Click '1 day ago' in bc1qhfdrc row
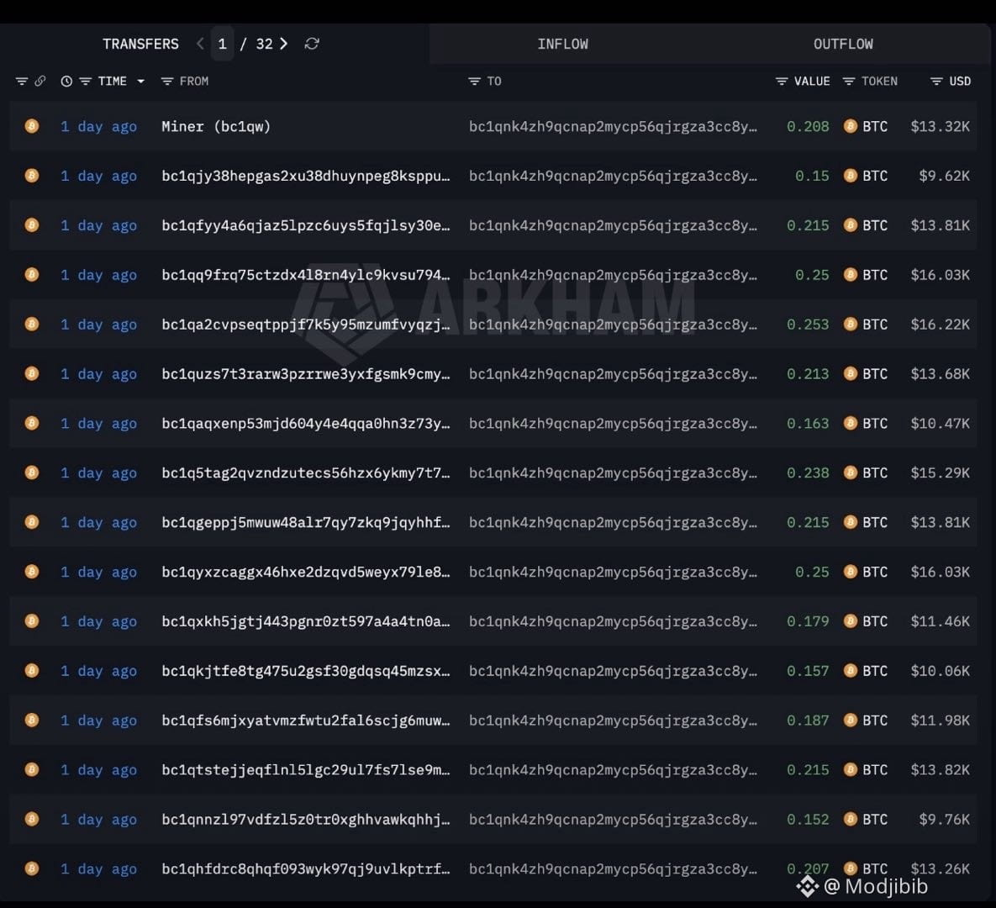 click(x=98, y=869)
